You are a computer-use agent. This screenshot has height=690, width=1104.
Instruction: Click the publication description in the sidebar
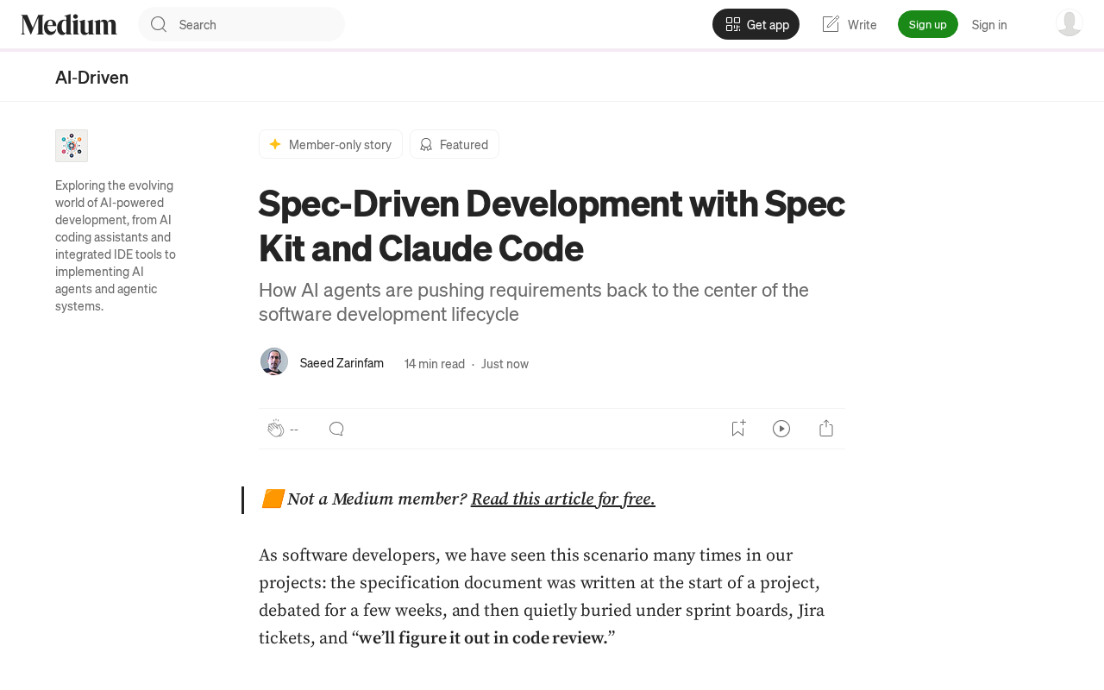coord(116,246)
